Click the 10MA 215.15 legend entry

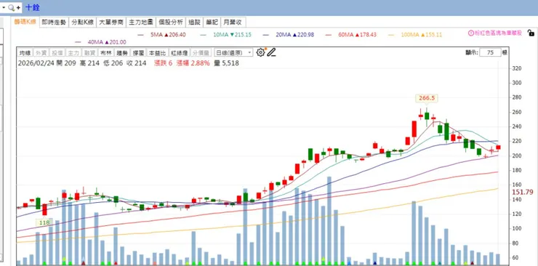(x=226, y=35)
